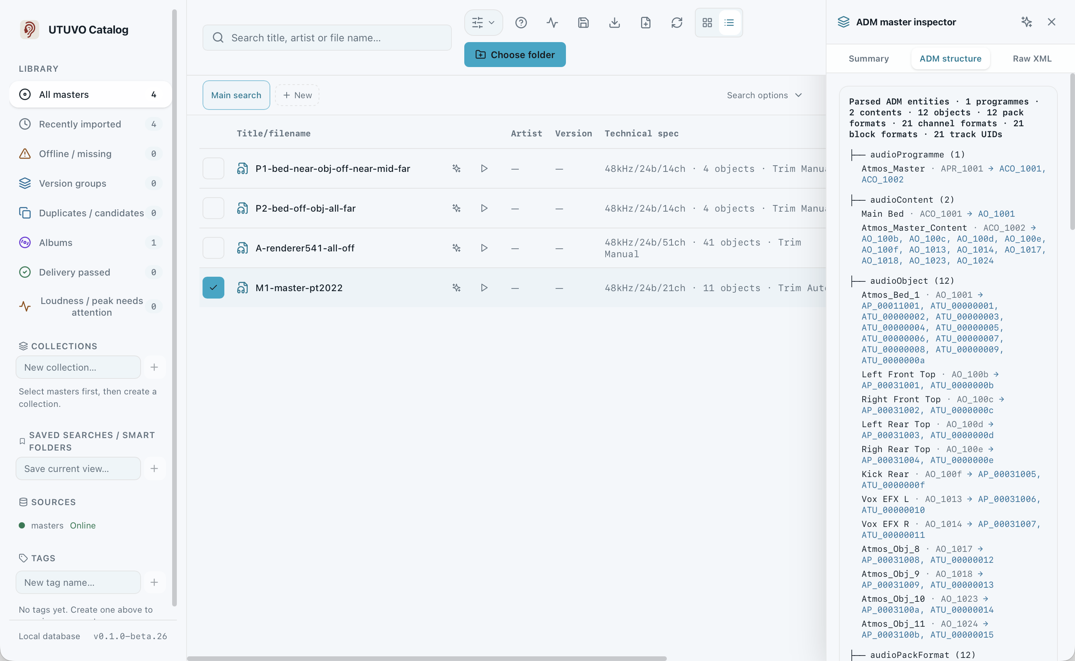Play the M1-master-pt2022 master

484,288
